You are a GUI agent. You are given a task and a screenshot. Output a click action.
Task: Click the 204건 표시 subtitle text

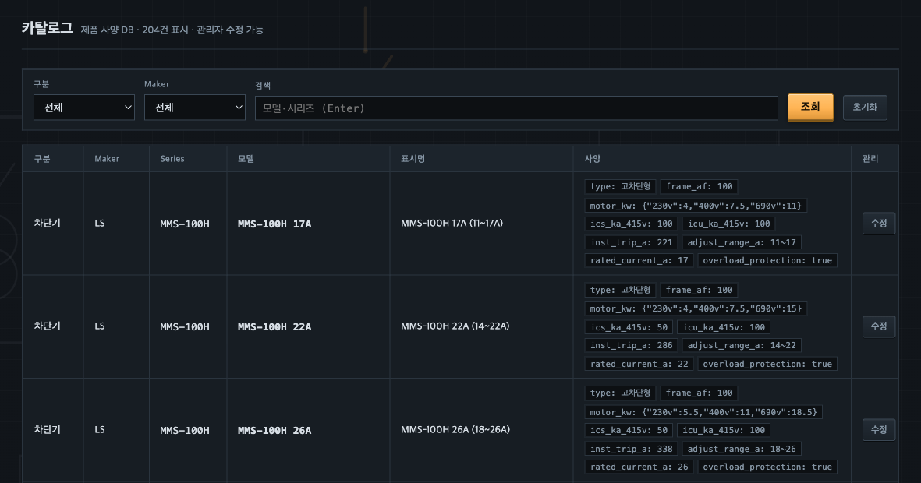point(165,30)
